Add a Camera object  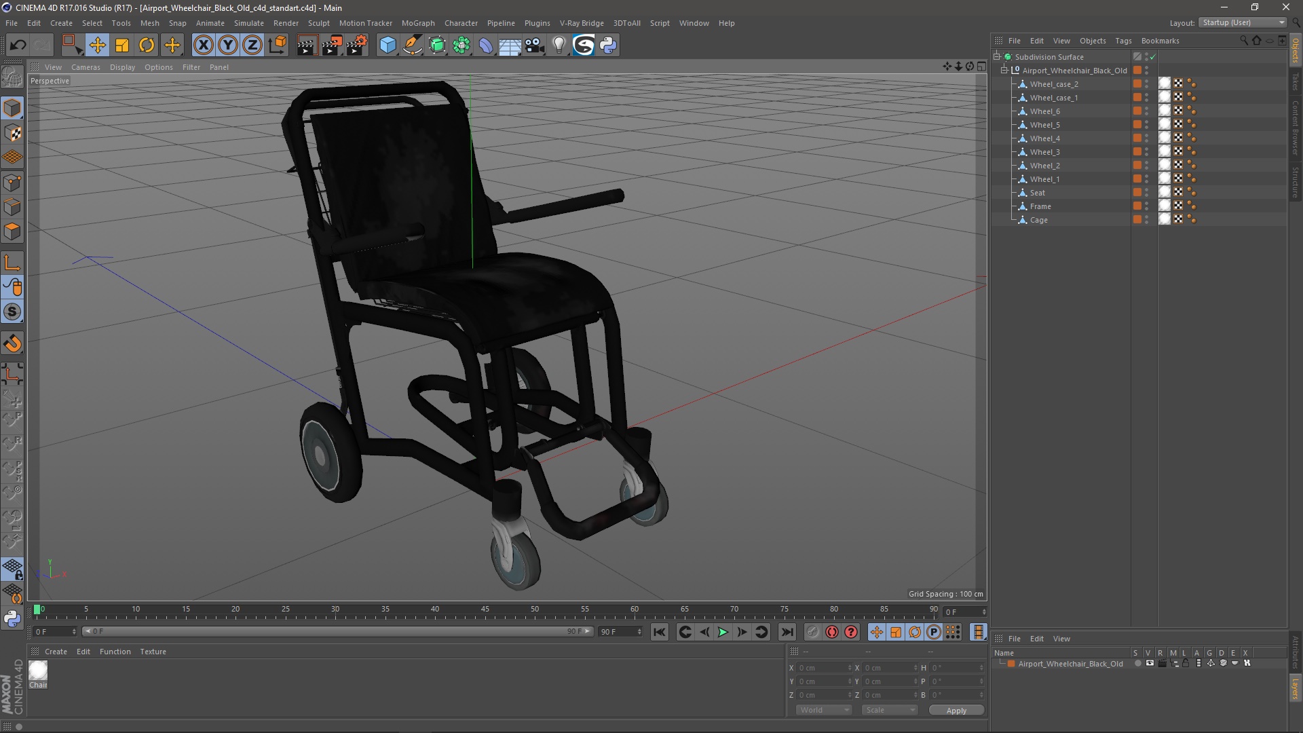pos(534,45)
